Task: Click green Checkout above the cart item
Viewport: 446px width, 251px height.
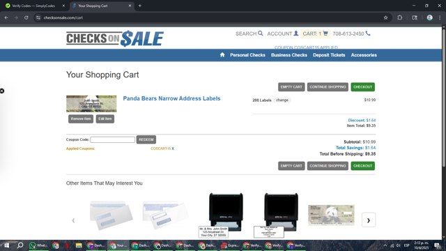Action: (x=362, y=86)
